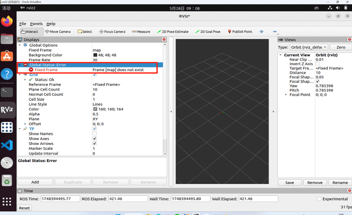Click the Zero view button
This screenshot has height=215, width=352.
[341, 47]
